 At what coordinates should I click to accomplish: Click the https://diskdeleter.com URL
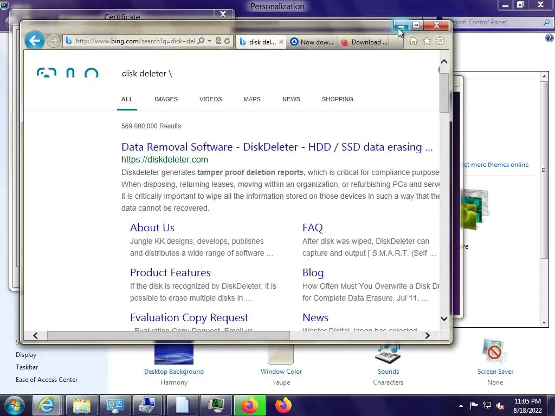point(165,160)
